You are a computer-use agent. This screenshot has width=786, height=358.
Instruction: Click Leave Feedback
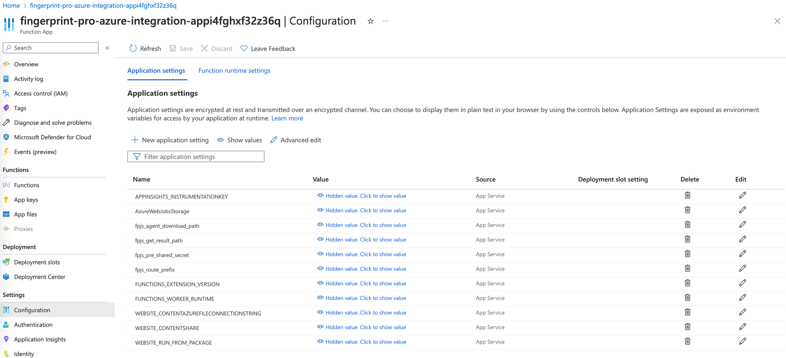268,49
